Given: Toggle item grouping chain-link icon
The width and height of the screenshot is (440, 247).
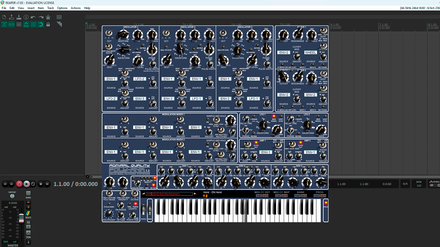Looking at the screenshot, I should [12, 24].
